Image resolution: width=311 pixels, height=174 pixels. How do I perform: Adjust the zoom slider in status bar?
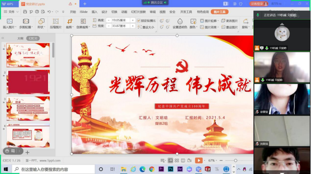[x=235, y=161]
